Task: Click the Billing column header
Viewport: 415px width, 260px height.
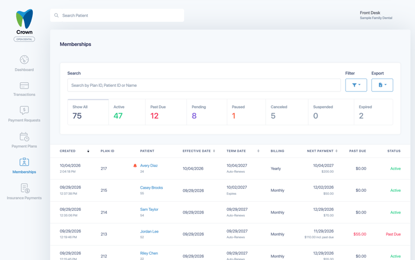Action: (x=278, y=151)
